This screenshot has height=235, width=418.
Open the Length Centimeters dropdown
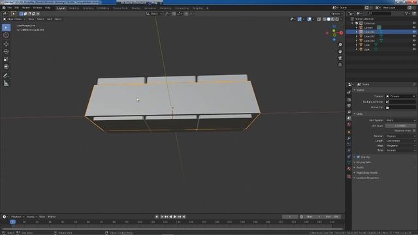(400, 141)
